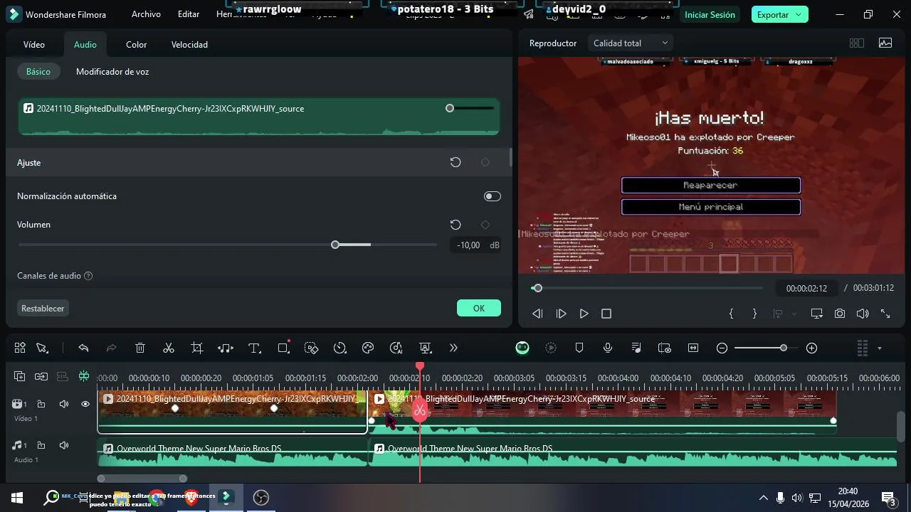
Task: Click the timeline zoom slider handle
Action: pyautogui.click(x=783, y=348)
